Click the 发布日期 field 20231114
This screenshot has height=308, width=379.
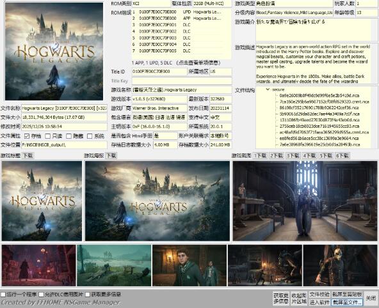tap(221, 108)
